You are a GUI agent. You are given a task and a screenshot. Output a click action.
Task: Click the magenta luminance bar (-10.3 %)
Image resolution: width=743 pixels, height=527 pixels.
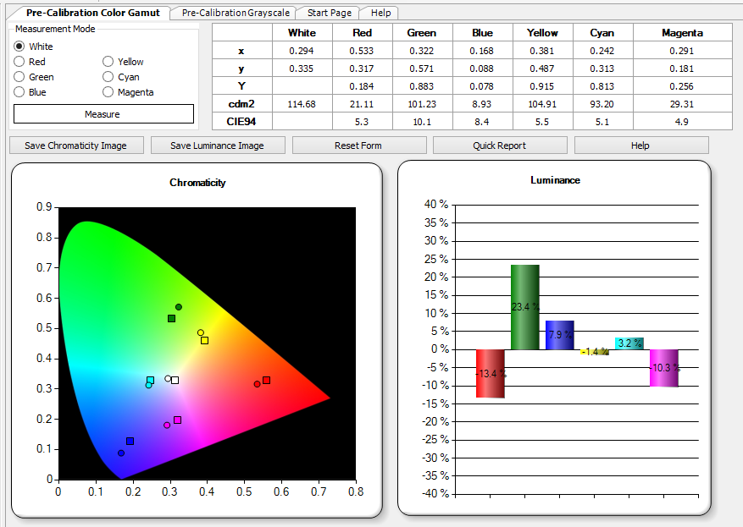coord(664,368)
